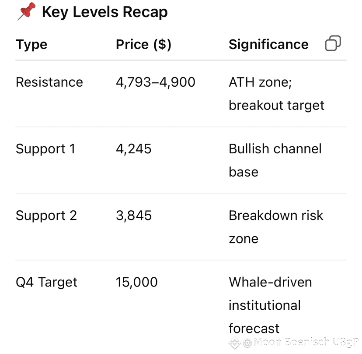Click the Bullish channel base text
Viewport: 362px width, 354px height.
(x=275, y=160)
